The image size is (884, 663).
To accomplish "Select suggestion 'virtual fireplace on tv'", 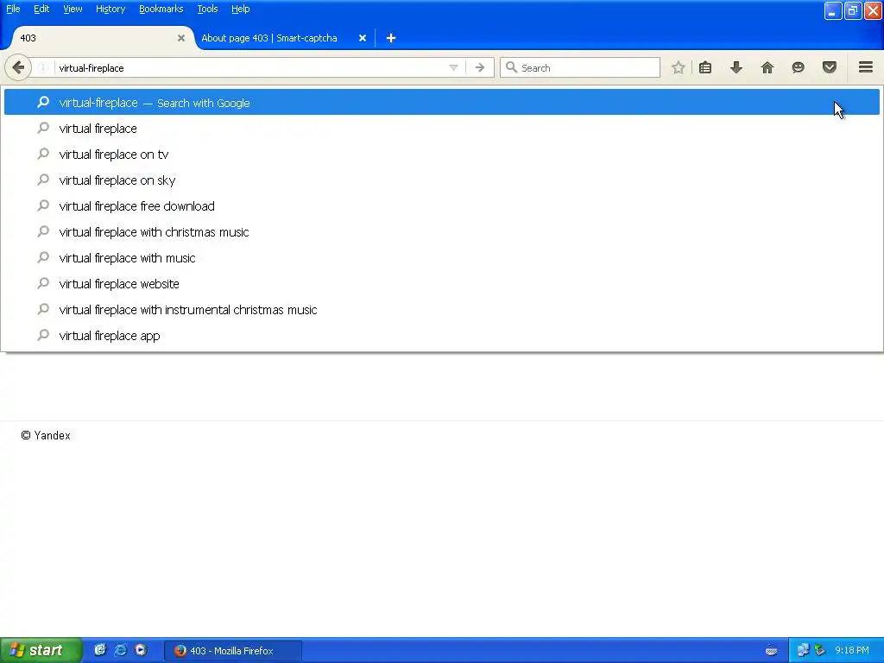I will (442, 155).
